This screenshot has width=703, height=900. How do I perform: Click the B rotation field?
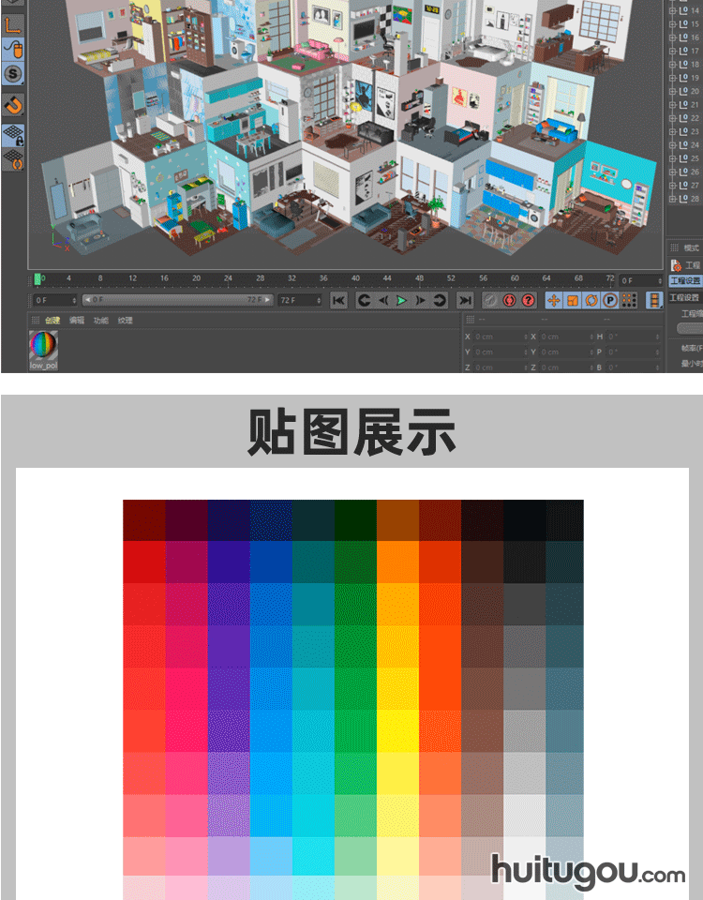634,367
